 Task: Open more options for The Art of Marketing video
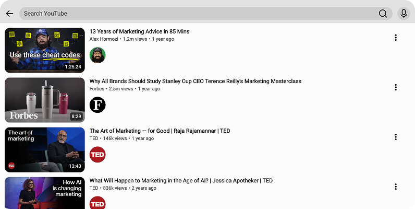pos(396,137)
